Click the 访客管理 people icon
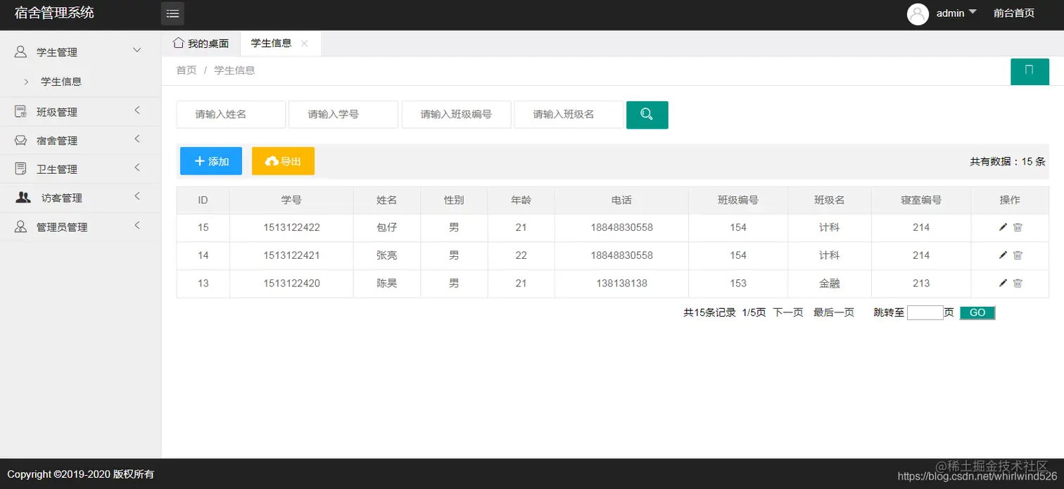The width and height of the screenshot is (1064, 489). [x=23, y=198]
